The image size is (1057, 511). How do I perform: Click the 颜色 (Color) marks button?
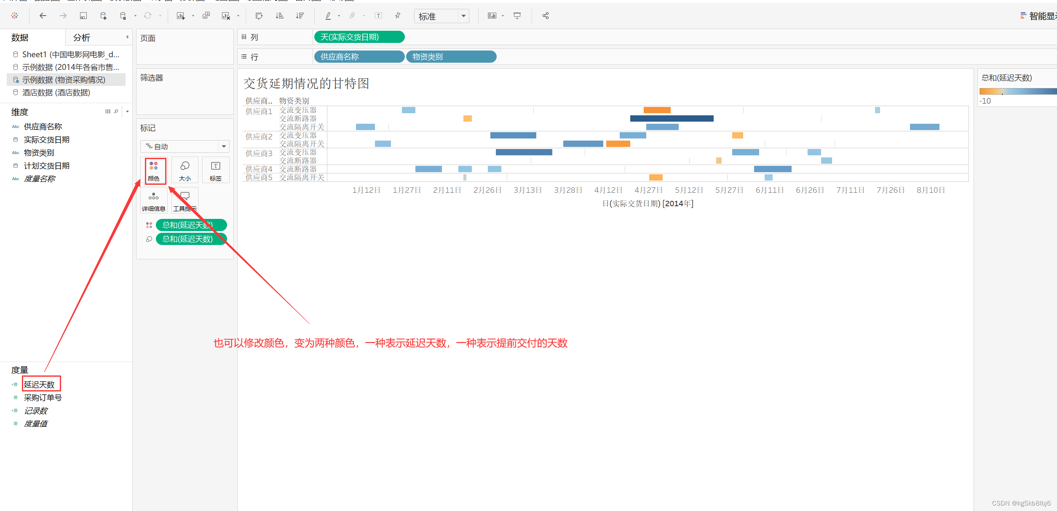pos(154,170)
